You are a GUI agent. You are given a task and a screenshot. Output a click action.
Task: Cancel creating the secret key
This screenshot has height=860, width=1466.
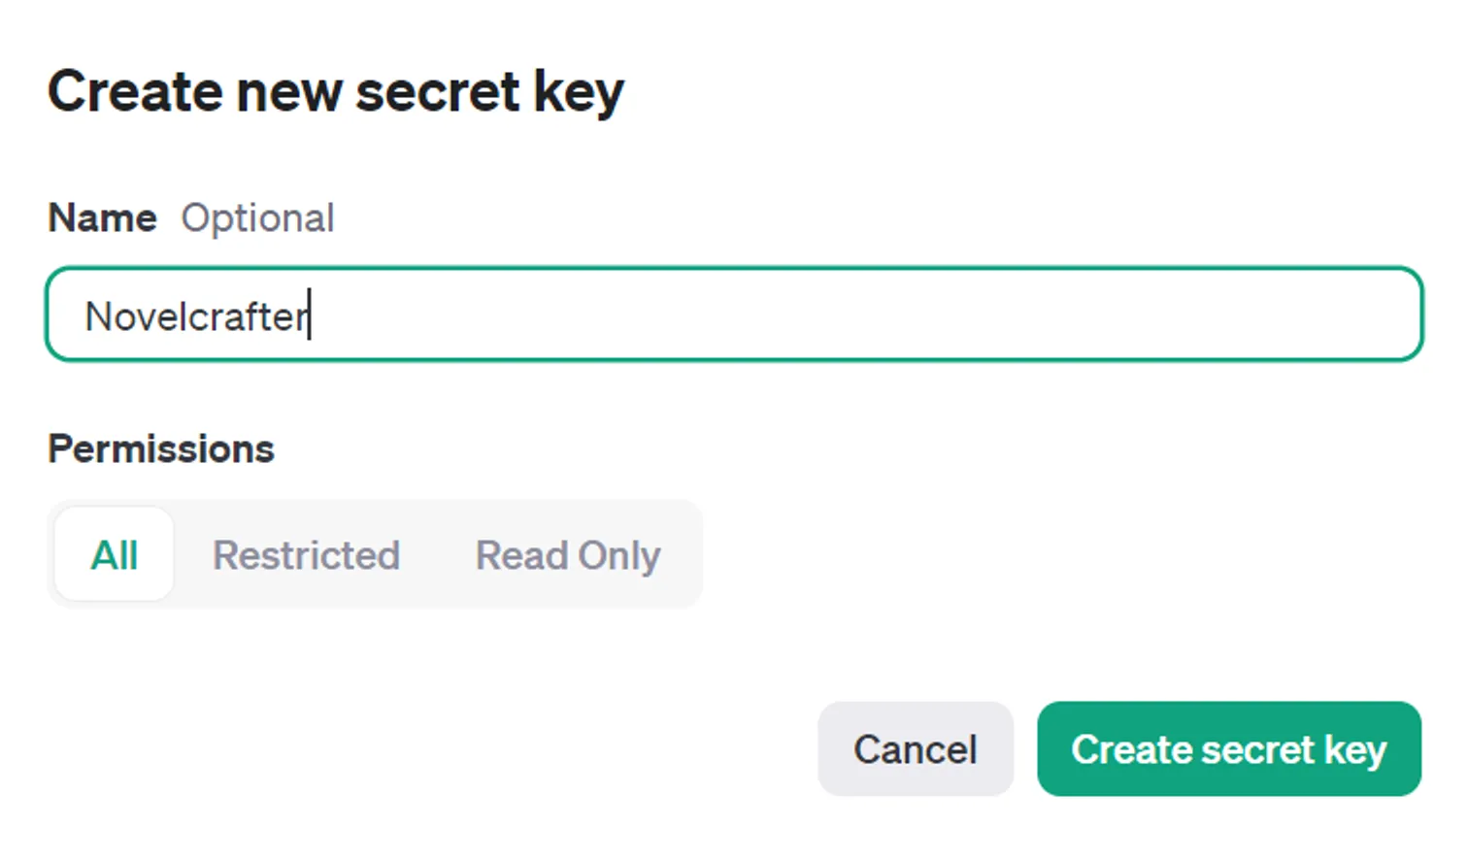[914, 748]
